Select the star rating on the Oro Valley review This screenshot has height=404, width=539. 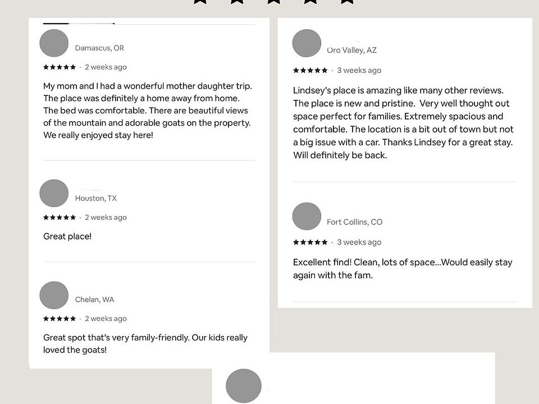point(310,71)
